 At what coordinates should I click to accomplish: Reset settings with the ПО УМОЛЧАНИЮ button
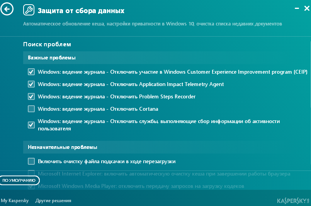(19, 180)
